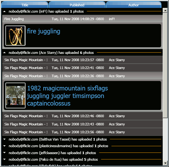Open the fire juggling thumbnail image

(15, 36)
